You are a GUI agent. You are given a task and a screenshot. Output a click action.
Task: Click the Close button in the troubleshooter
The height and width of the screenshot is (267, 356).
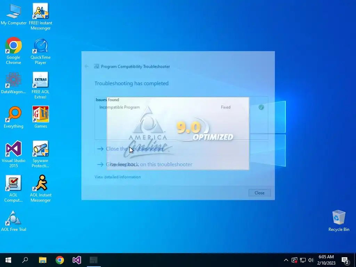click(259, 193)
